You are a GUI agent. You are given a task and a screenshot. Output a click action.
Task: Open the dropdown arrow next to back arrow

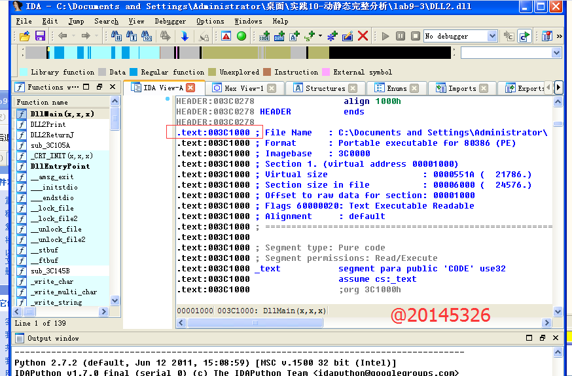point(74,36)
